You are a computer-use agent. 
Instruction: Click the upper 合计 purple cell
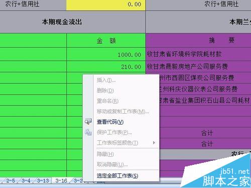(205, 133)
